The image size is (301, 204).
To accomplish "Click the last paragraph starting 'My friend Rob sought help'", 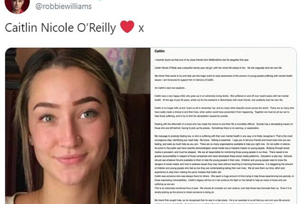I will (x=223, y=202).
